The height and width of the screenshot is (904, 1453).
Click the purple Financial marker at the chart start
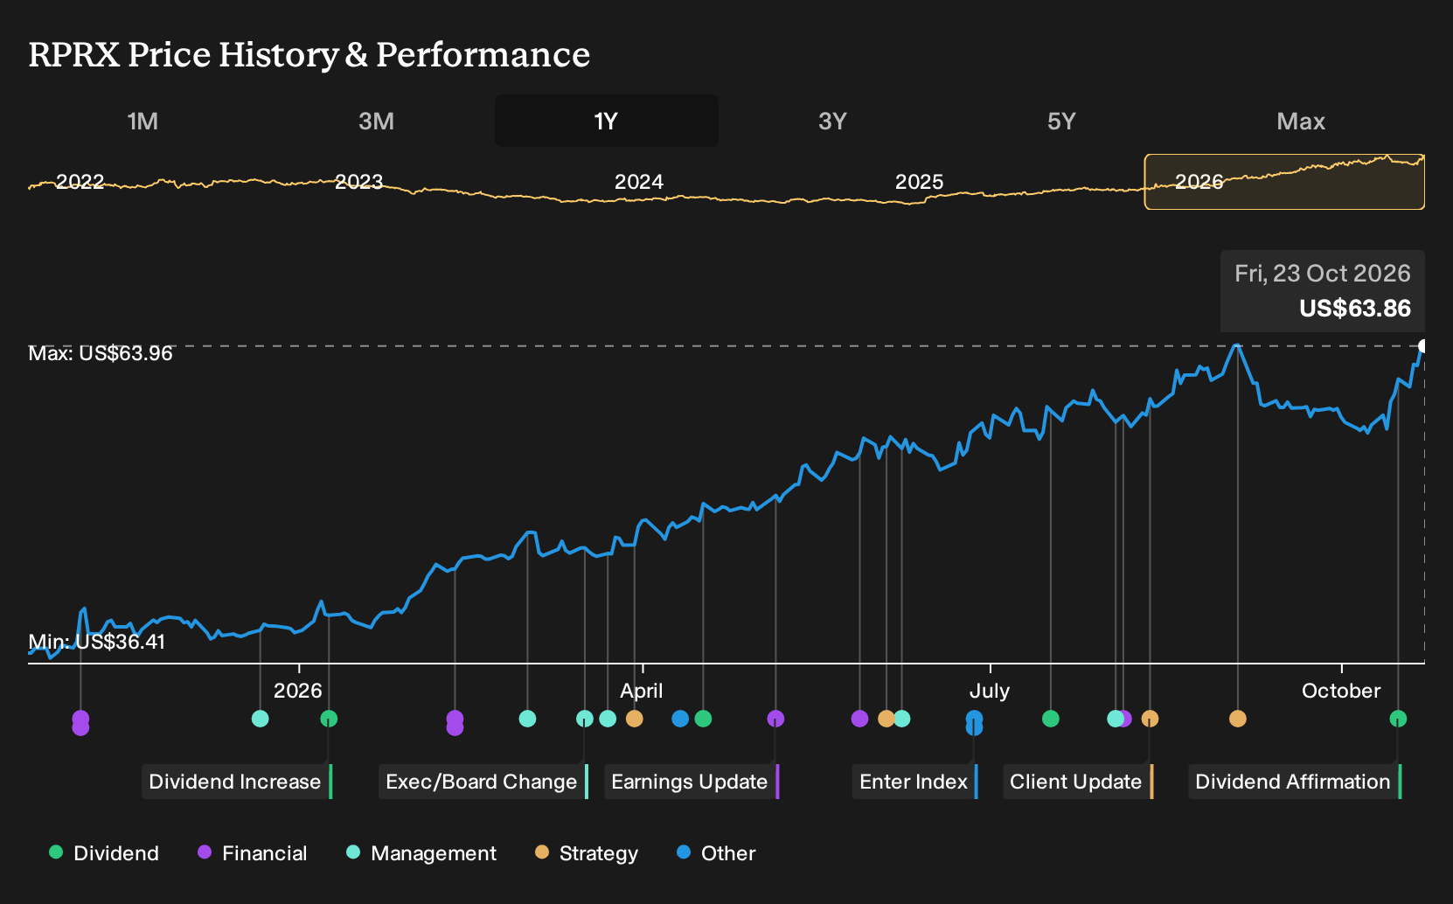point(80,723)
